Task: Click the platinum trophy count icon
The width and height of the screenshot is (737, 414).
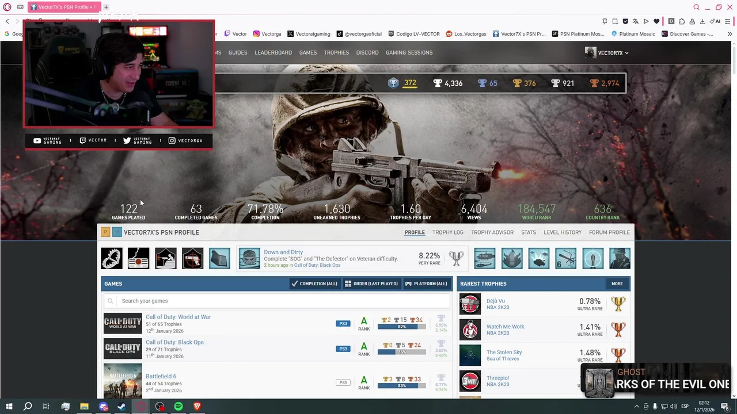Action: click(x=482, y=83)
